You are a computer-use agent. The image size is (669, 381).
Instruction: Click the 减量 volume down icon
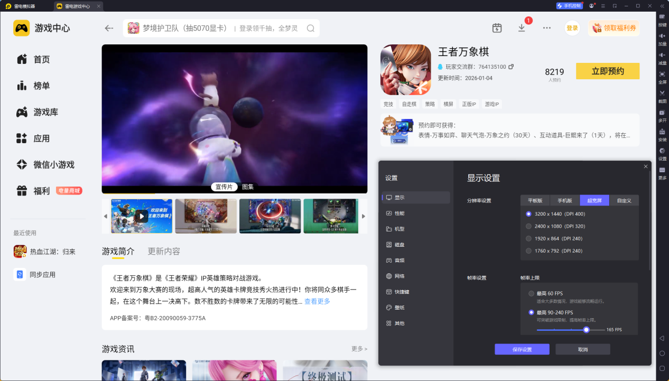coord(662,58)
